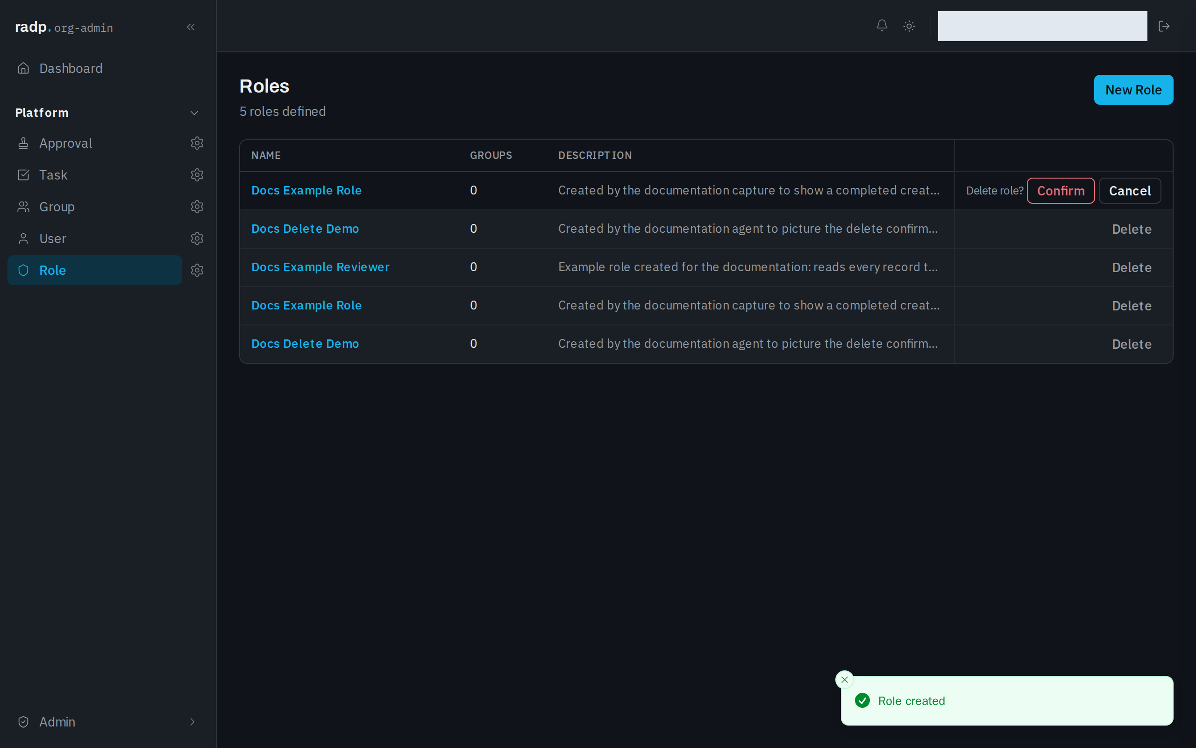Open Task settings gear

[x=197, y=175]
